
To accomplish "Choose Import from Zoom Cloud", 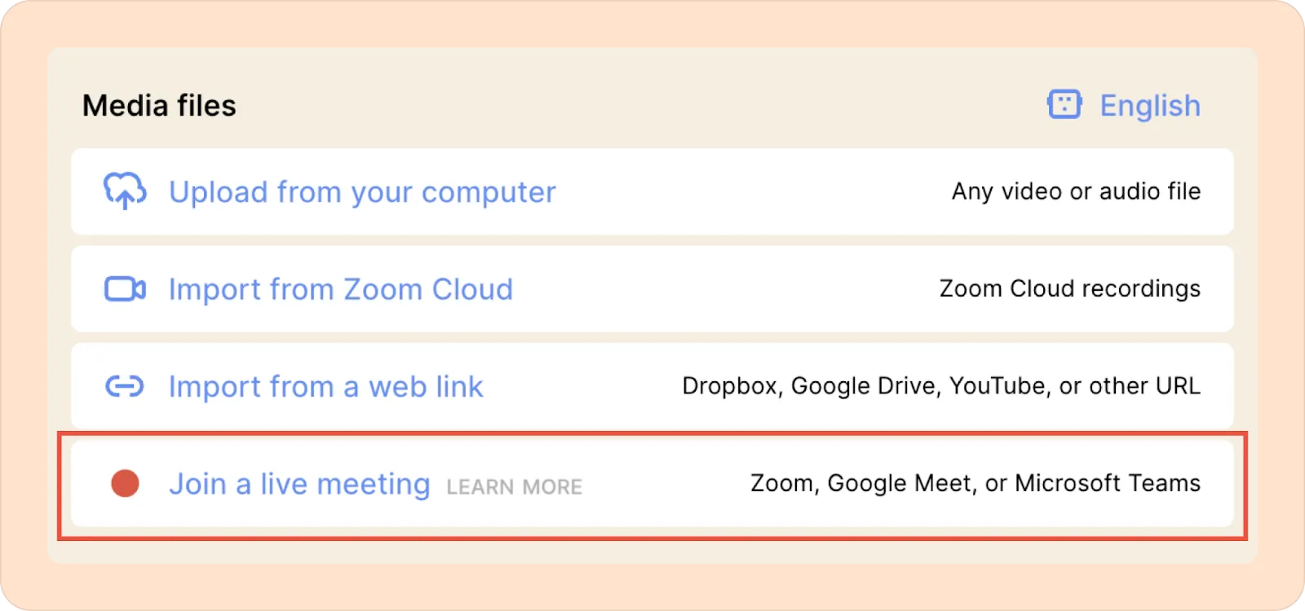I will point(341,289).
